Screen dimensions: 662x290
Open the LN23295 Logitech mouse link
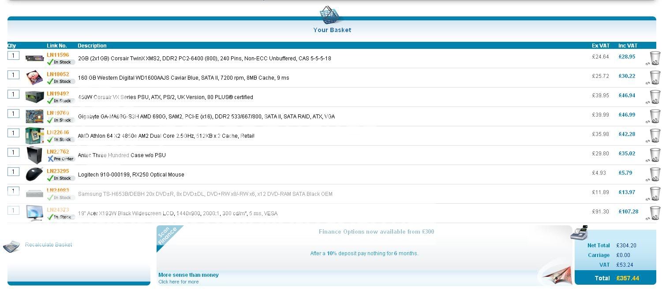click(x=58, y=171)
